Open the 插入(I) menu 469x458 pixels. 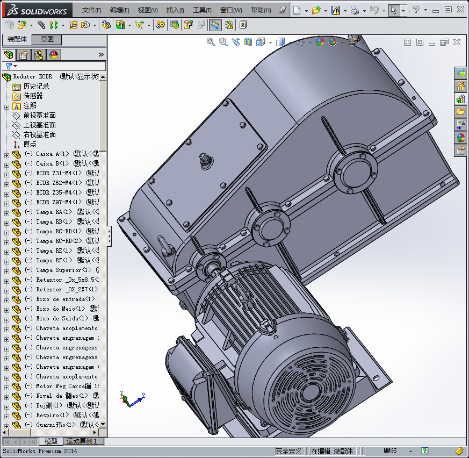click(x=175, y=10)
